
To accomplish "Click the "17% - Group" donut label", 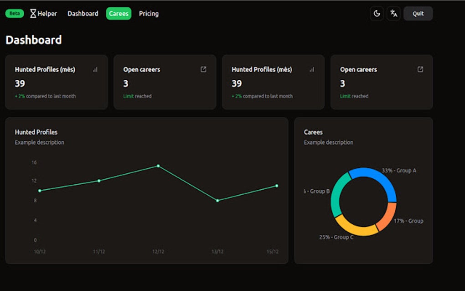I will 408,221.
